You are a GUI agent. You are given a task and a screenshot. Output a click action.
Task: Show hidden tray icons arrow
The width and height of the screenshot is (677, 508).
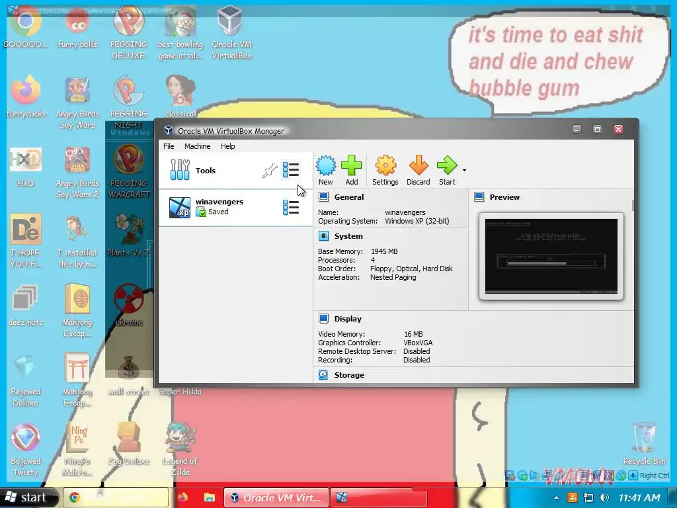556,498
